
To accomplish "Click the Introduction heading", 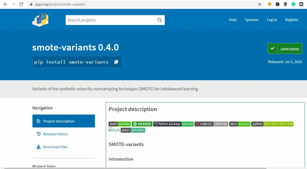I will [121, 159].
